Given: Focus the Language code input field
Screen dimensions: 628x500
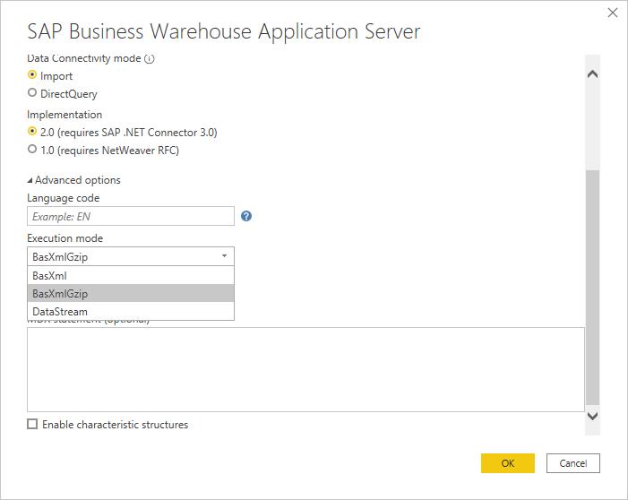Looking at the screenshot, I should pyautogui.click(x=131, y=216).
